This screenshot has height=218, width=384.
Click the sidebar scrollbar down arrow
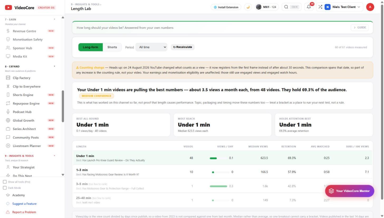pyautogui.click(x=63, y=175)
